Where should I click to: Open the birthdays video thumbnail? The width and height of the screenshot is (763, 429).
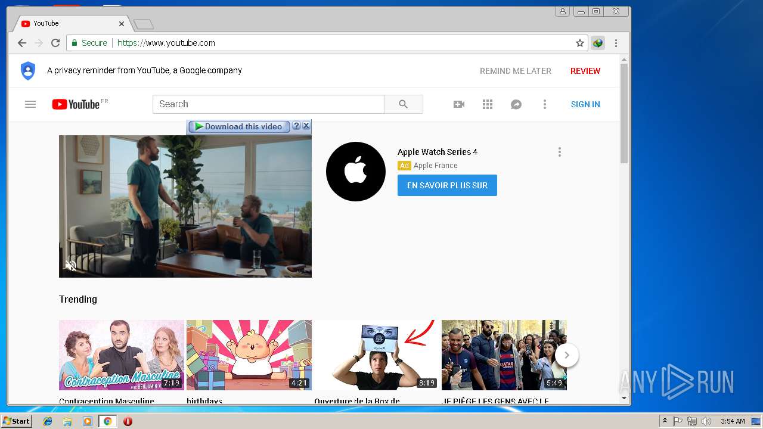tap(249, 355)
